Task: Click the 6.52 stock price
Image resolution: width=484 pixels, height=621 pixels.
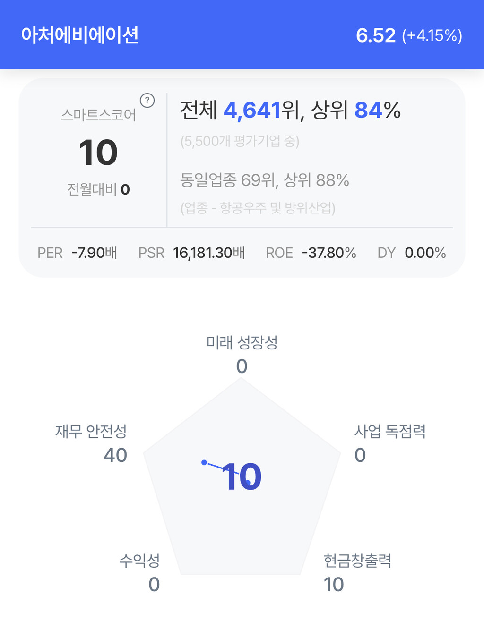Action: [x=375, y=35]
